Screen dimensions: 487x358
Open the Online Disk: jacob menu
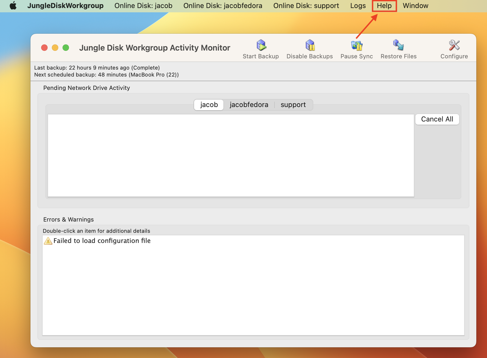coord(143,6)
